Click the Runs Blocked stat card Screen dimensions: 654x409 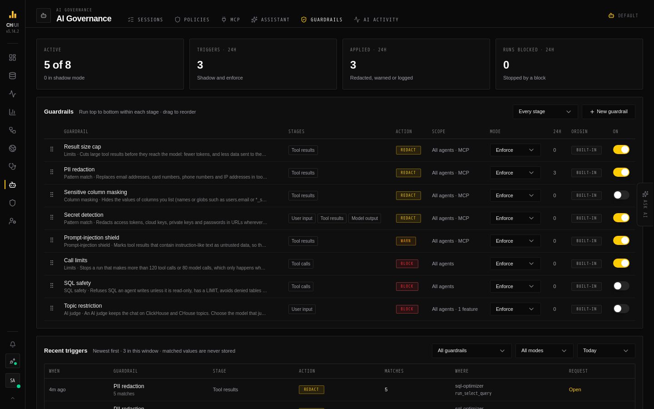click(569, 64)
